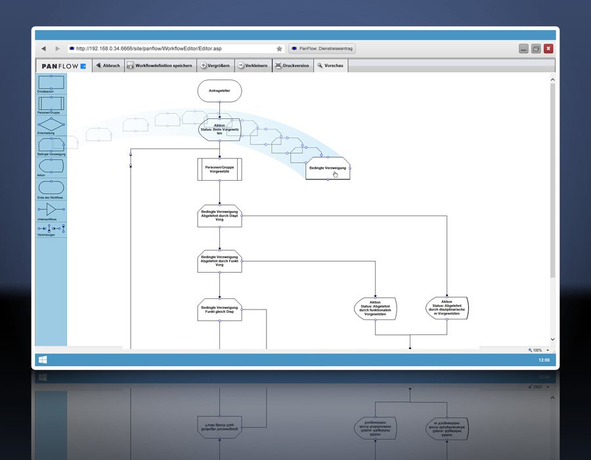Cancel editing with the Abbruch button
This screenshot has width=591, height=460.
107,65
